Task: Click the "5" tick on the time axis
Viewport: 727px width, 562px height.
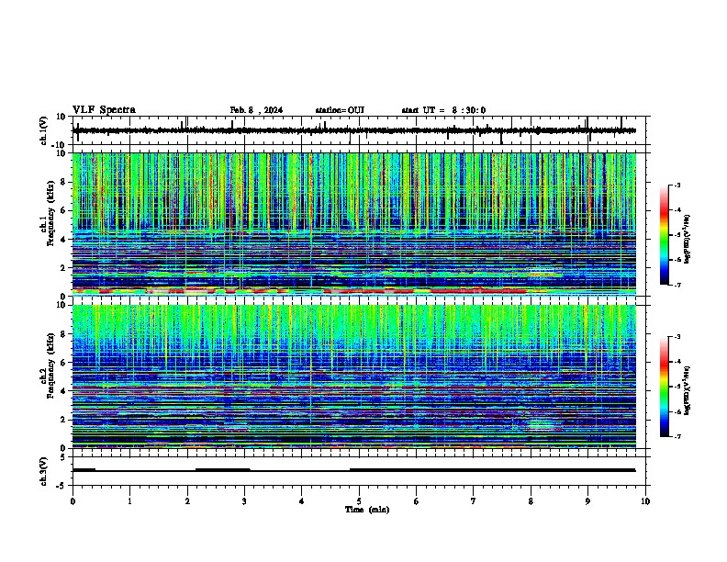Action: (359, 501)
